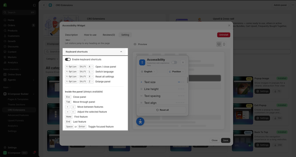Expand the Sales channels section
This screenshot has width=296, height=157.
12,69
